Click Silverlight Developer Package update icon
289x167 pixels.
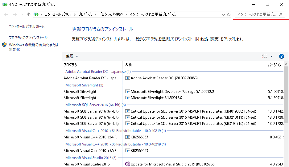click(128, 91)
